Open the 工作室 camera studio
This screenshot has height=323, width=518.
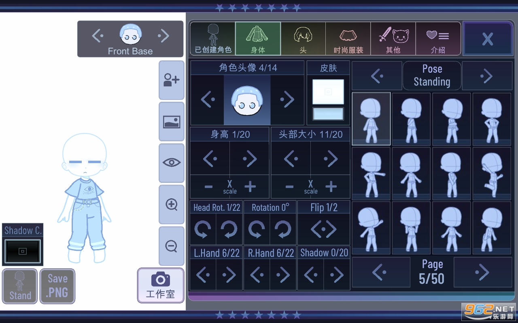(x=160, y=285)
